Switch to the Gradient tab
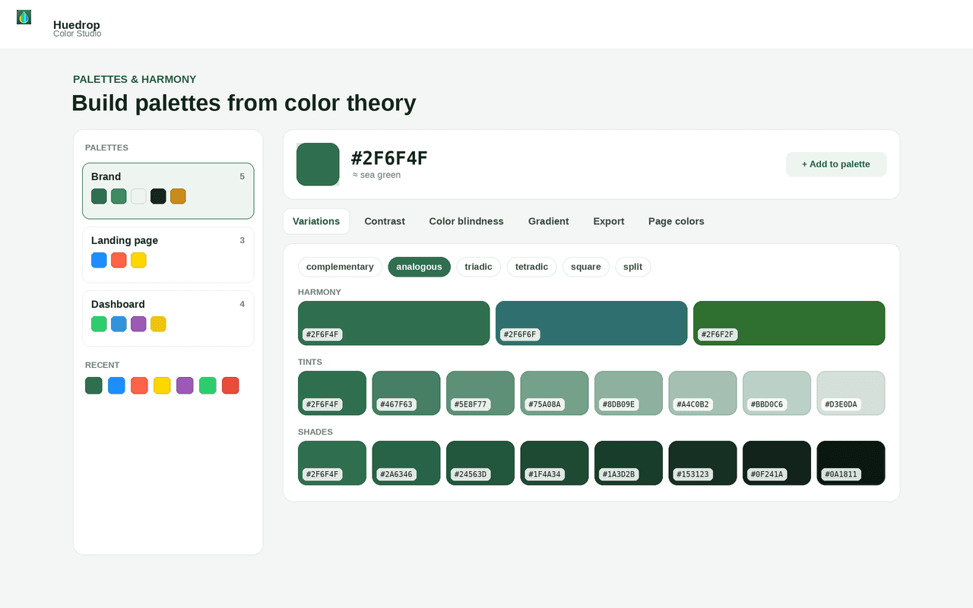Screen dimensions: 973x608 tap(549, 221)
